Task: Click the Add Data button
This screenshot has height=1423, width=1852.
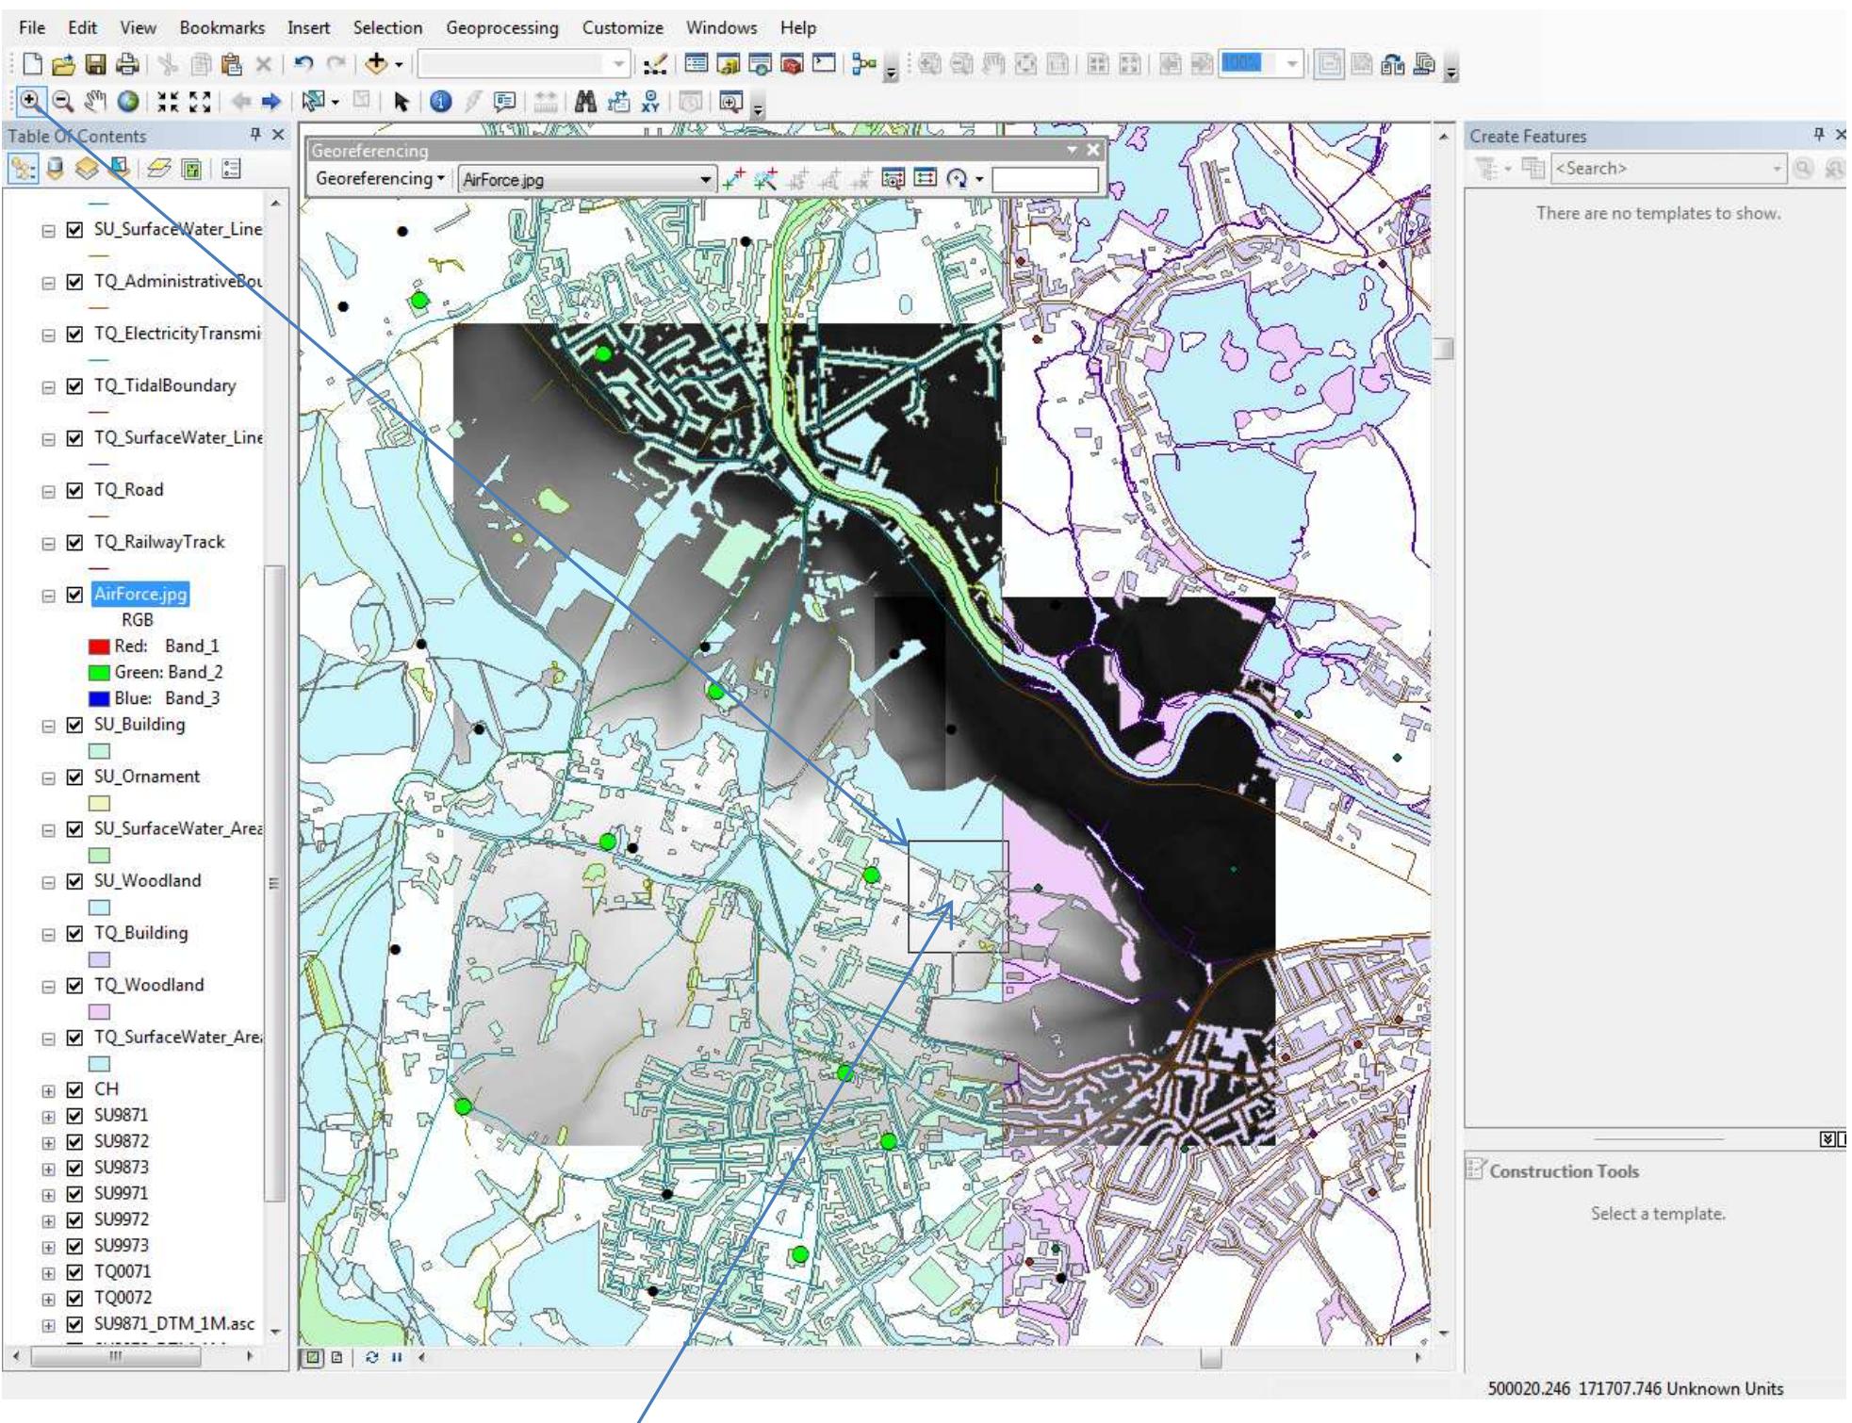Action: tap(376, 64)
